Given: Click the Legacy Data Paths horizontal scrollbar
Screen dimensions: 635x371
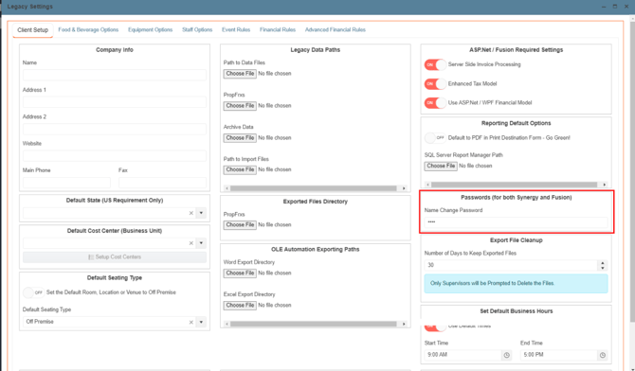Looking at the screenshot, I should [x=313, y=188].
